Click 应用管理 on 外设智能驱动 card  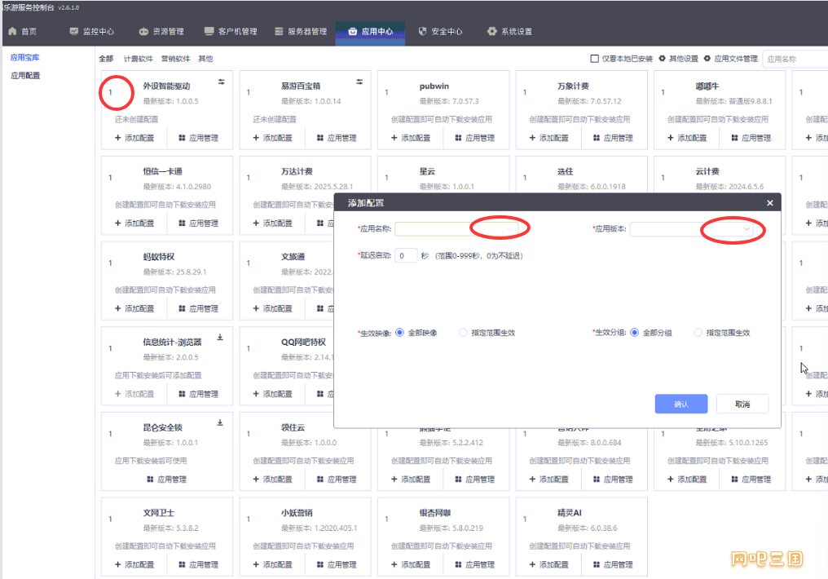pos(199,138)
